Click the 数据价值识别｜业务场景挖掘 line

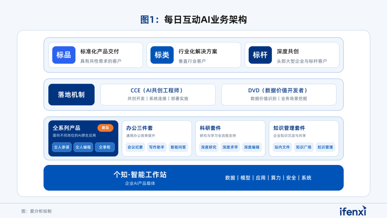pyautogui.click(x=279, y=99)
